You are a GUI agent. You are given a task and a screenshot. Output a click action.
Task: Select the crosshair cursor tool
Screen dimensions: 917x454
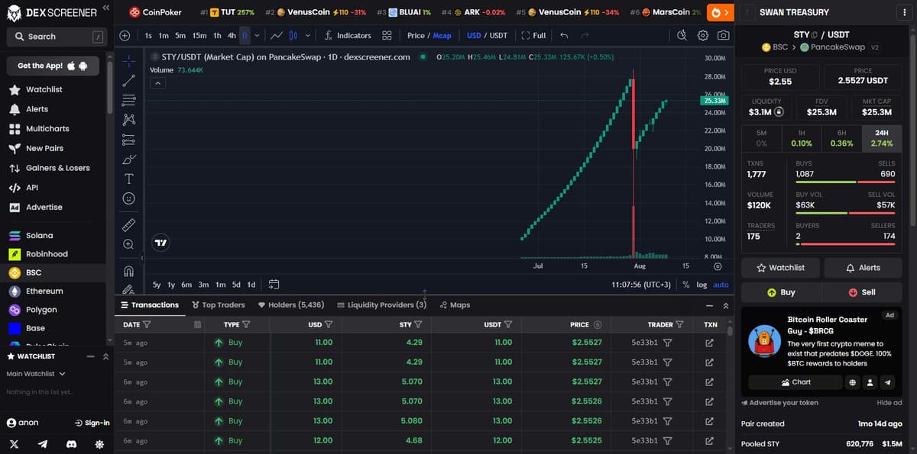point(129,61)
